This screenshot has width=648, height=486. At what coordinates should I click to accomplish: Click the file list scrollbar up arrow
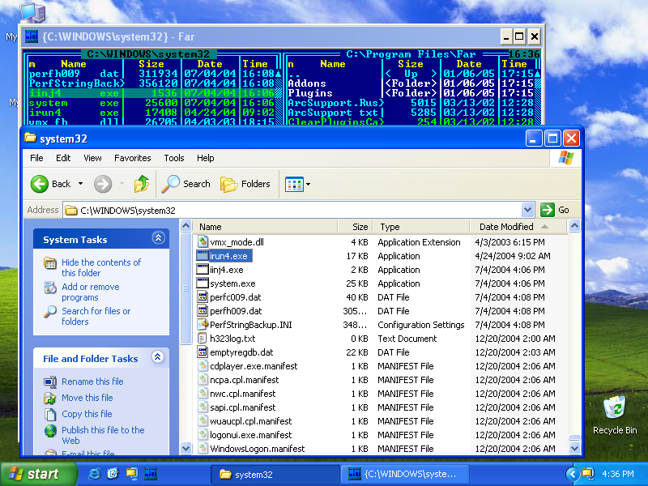point(574,226)
